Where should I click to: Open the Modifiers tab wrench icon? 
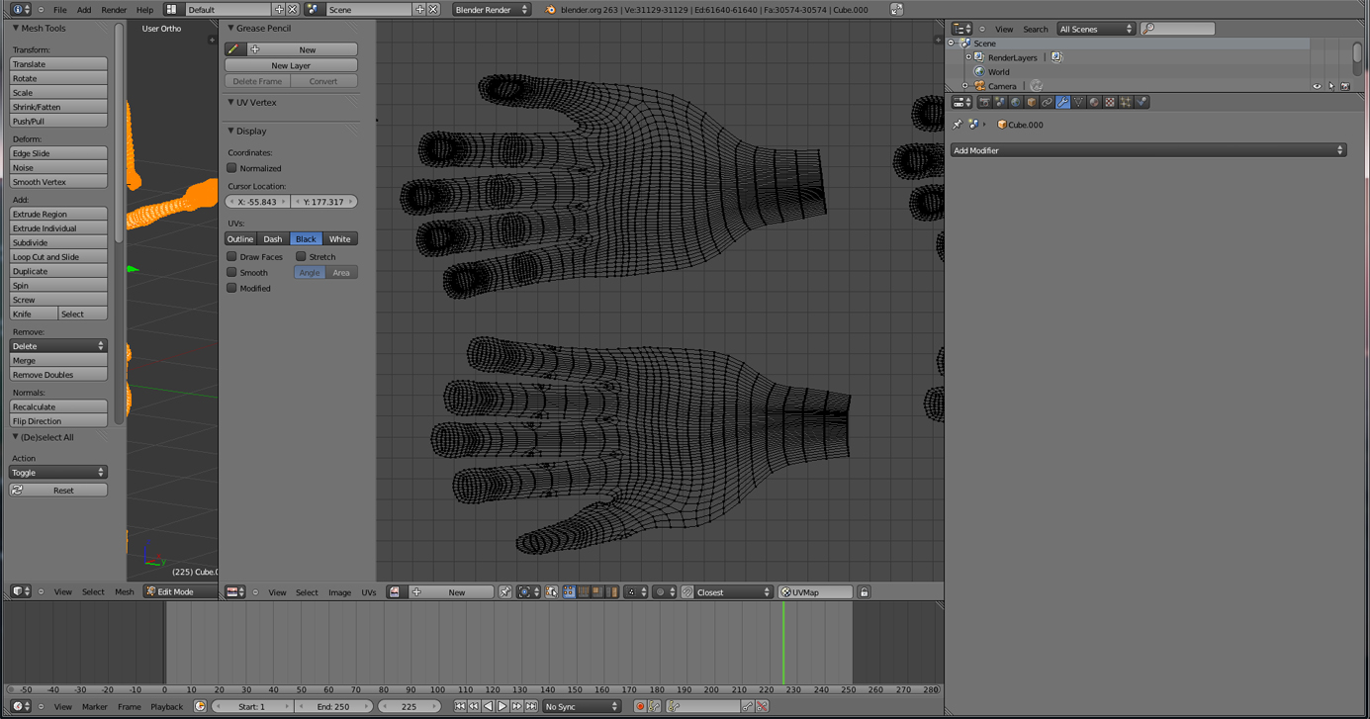click(x=1062, y=102)
